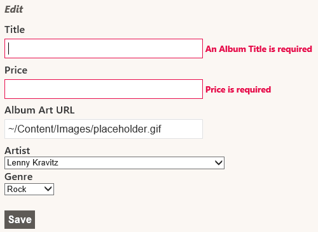The image size is (318, 232).
Task: Click the Title field label
Action: (x=15, y=30)
